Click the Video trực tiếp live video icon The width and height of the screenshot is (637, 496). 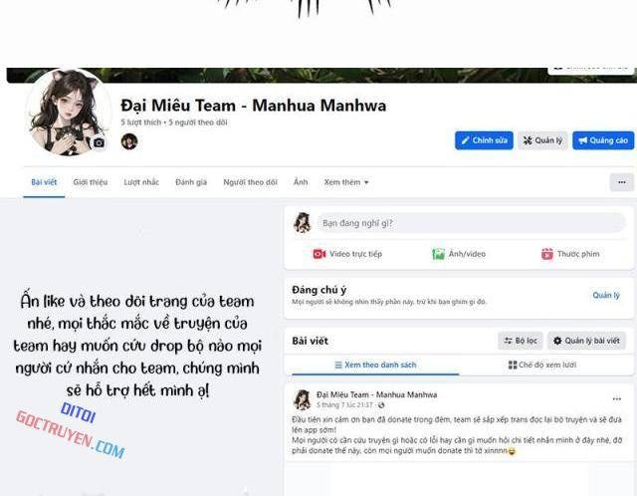coord(318,254)
